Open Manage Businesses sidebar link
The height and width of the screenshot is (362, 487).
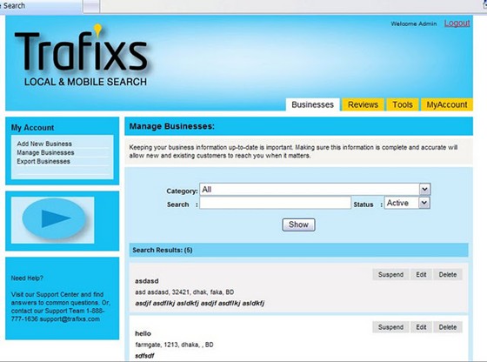[45, 152]
